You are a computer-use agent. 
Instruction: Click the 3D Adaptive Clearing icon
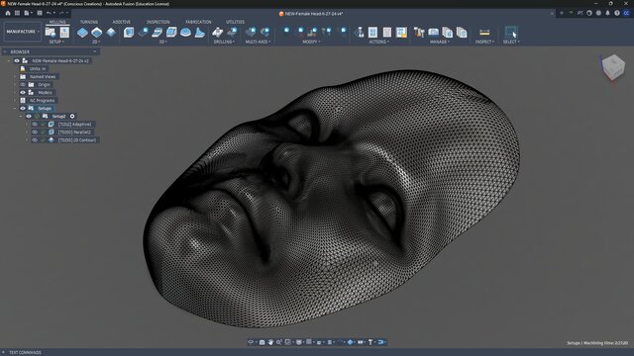pos(129,33)
